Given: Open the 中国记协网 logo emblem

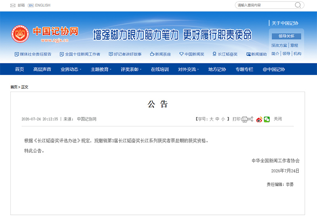Looking at the screenshot, I should pos(20,34).
